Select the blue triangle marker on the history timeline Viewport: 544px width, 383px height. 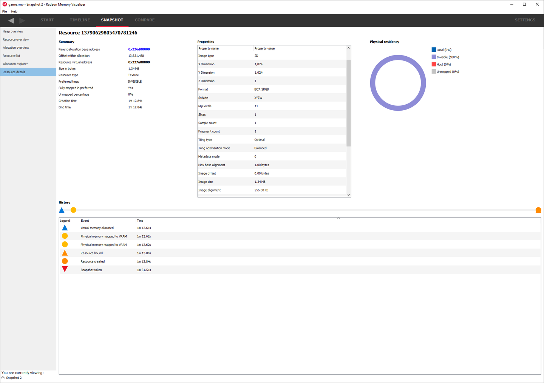pyautogui.click(x=62, y=210)
